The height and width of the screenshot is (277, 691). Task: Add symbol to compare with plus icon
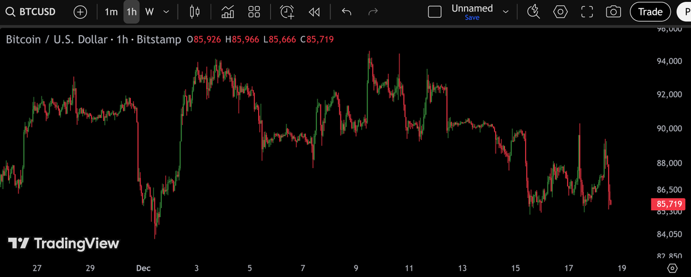(x=80, y=12)
